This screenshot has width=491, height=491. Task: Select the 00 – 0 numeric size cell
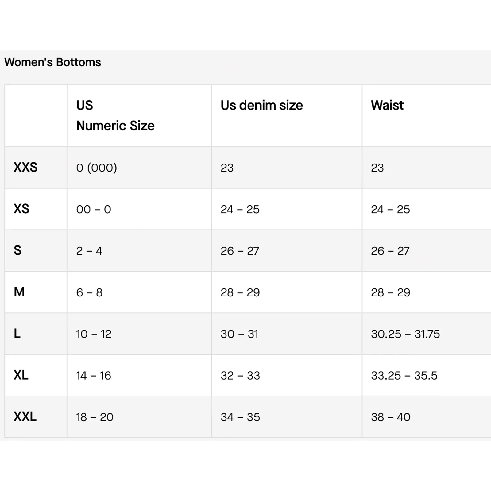[94, 209]
